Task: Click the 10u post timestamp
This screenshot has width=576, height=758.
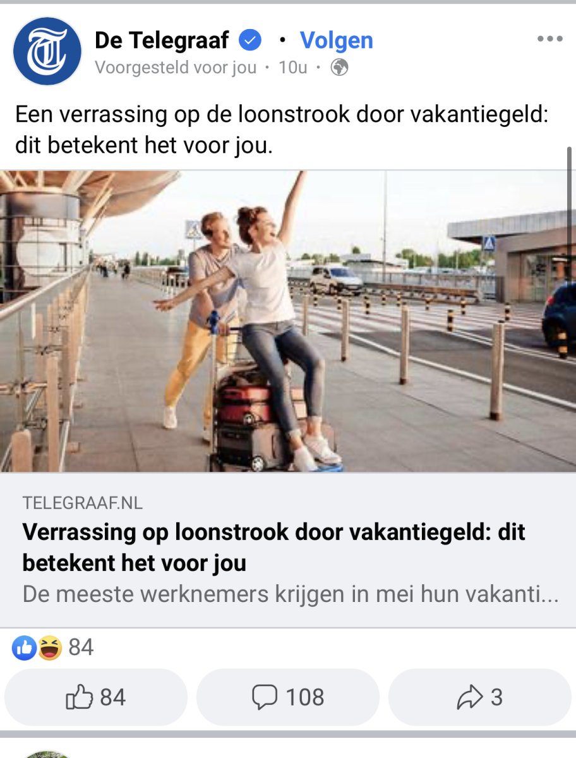Action: pos(293,67)
